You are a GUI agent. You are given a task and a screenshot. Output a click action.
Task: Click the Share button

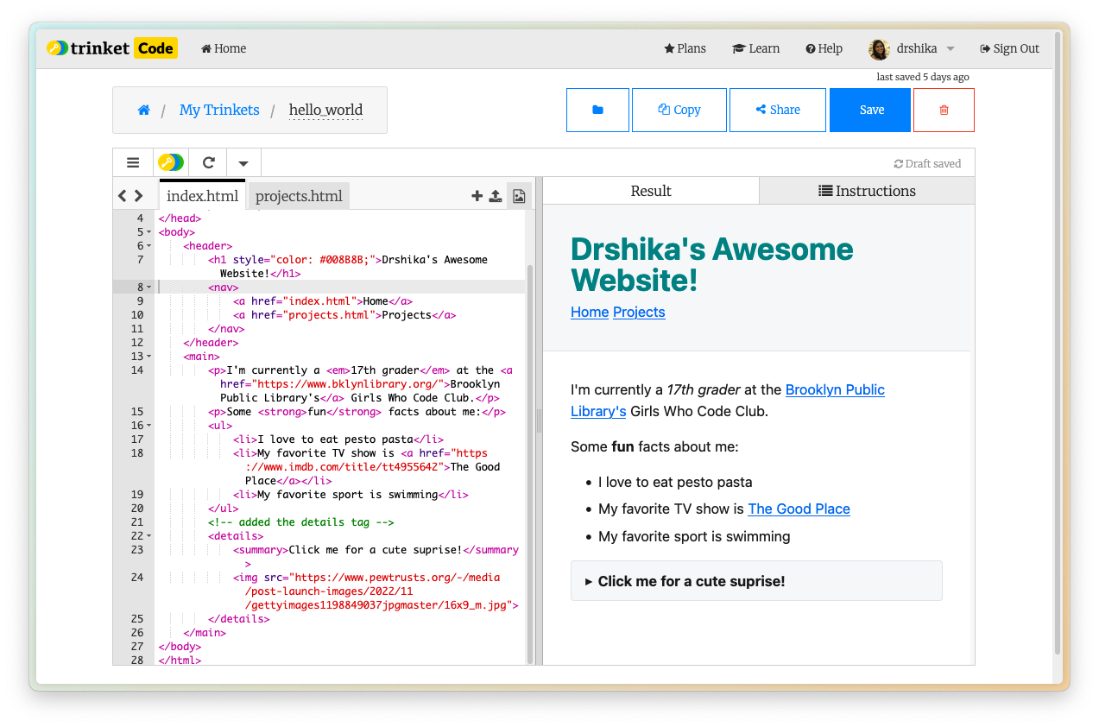pyautogui.click(x=777, y=110)
